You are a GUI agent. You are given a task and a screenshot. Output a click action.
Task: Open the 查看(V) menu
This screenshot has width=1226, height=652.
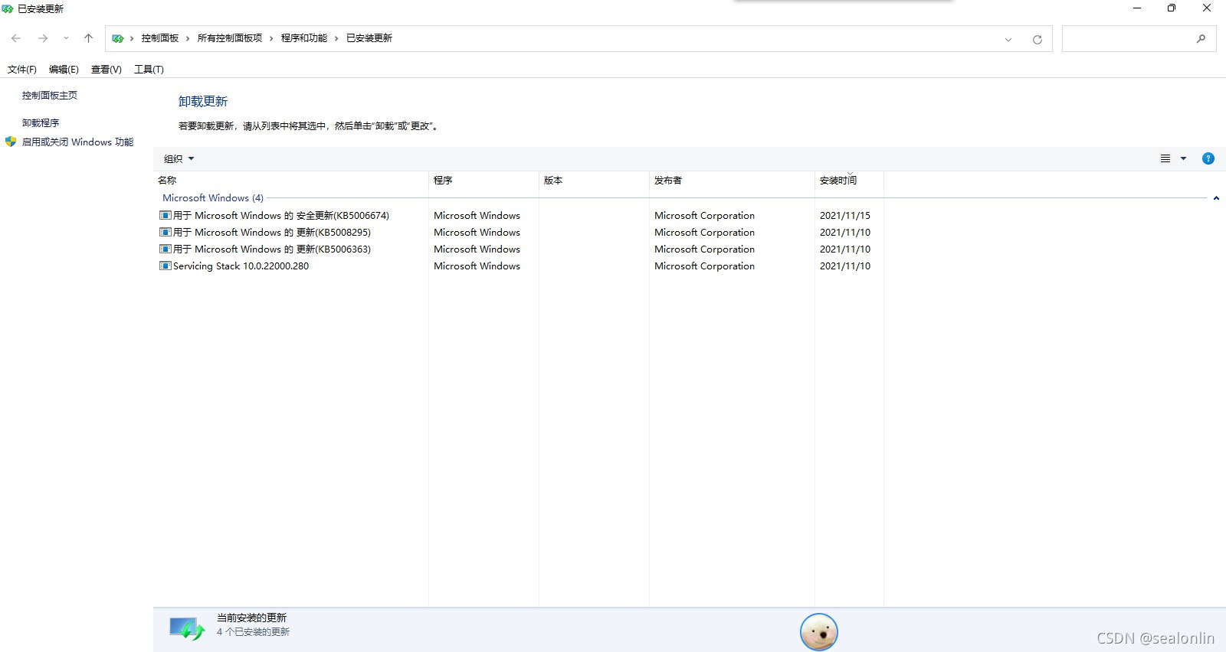pyautogui.click(x=106, y=70)
